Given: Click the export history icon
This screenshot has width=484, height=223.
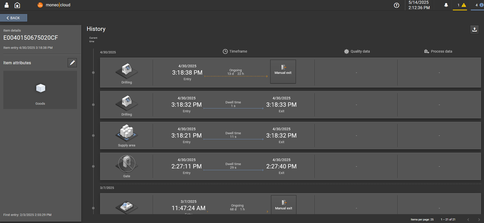Looking at the screenshot, I should click(474, 30).
